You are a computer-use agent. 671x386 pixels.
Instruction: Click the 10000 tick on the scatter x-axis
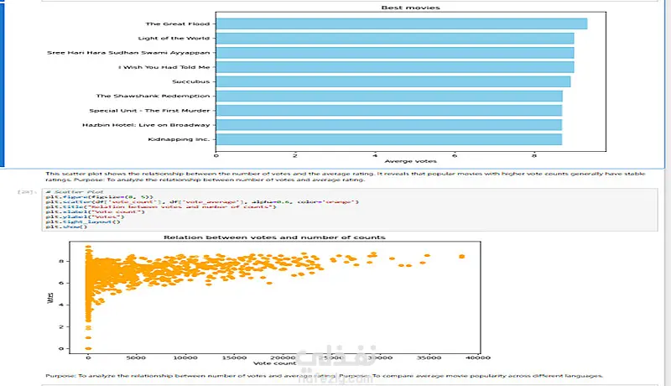185,357
